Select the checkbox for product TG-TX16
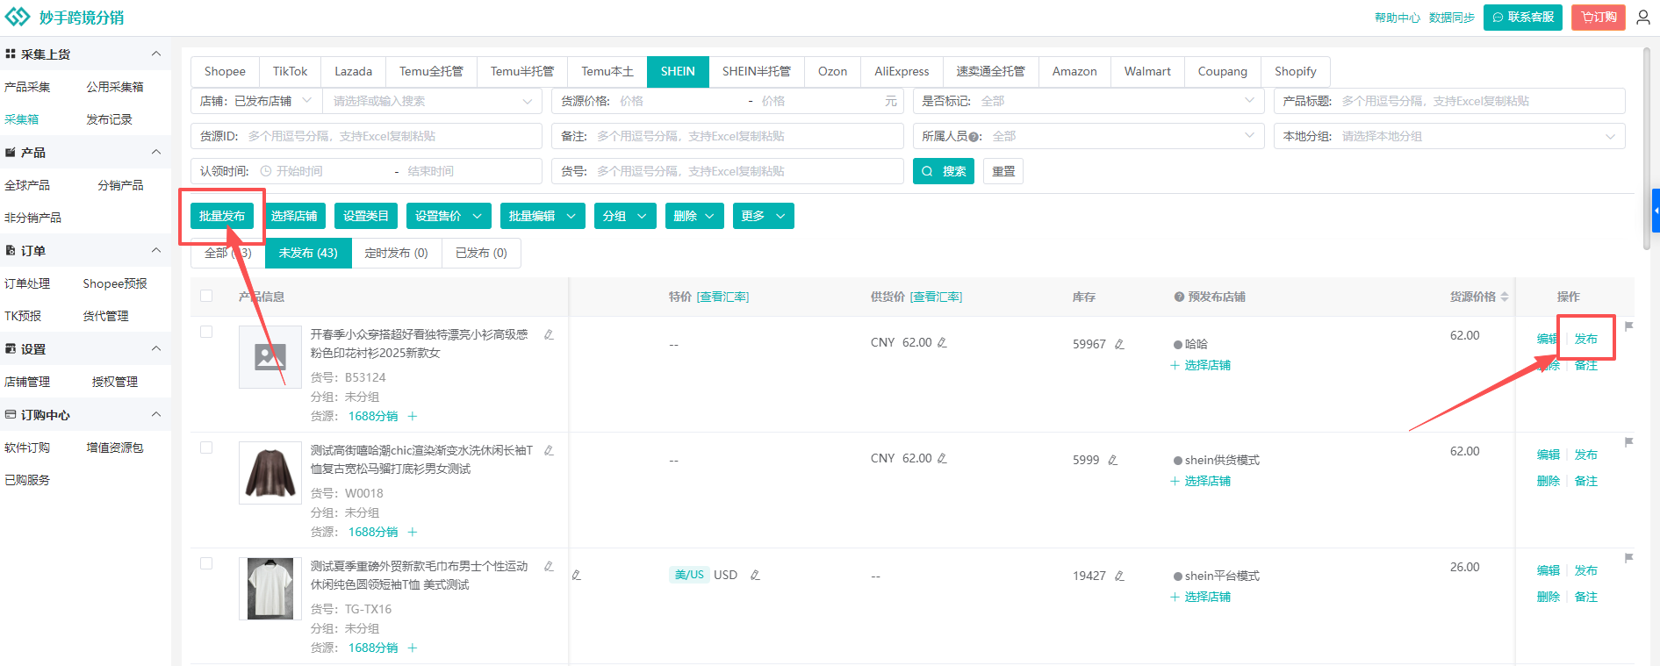 click(x=206, y=563)
